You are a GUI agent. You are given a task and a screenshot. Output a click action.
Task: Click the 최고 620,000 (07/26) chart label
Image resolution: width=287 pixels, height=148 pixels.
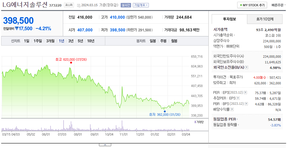71,59
